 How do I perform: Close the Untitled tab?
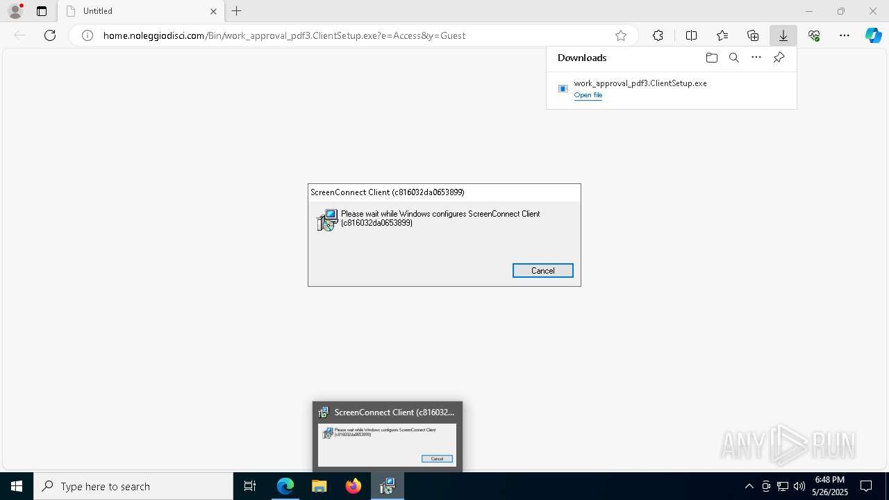coord(213,11)
